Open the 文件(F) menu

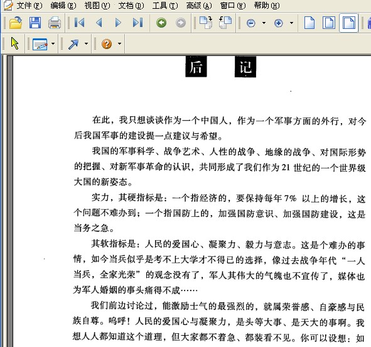(x=29, y=5)
